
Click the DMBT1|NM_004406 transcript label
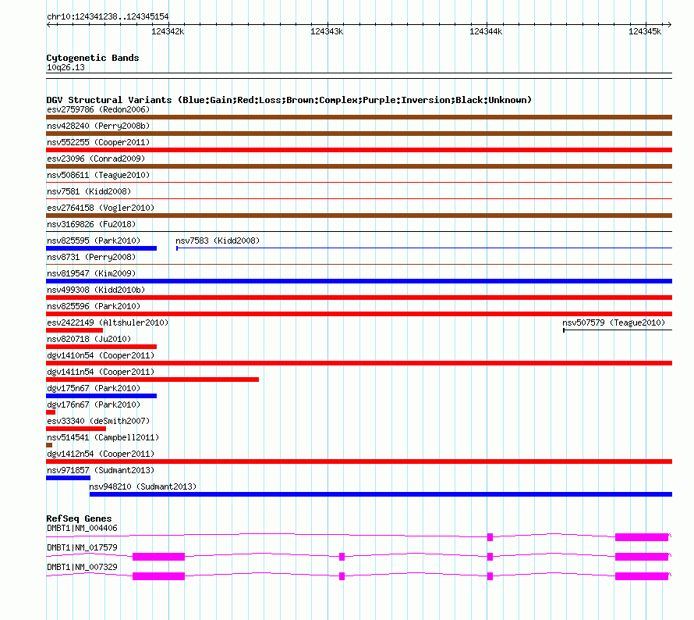(x=82, y=528)
